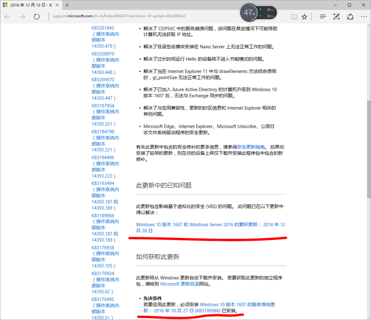The height and width of the screenshot is (320, 371).
Task: Click the Hello 节能模式 bullet text
Action: [x=204, y=59]
